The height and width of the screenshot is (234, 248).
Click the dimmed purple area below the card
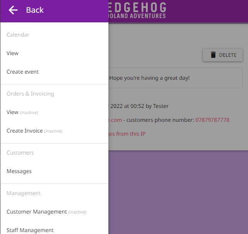tap(177, 193)
